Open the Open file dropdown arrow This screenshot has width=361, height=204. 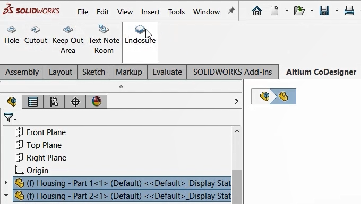click(x=312, y=11)
